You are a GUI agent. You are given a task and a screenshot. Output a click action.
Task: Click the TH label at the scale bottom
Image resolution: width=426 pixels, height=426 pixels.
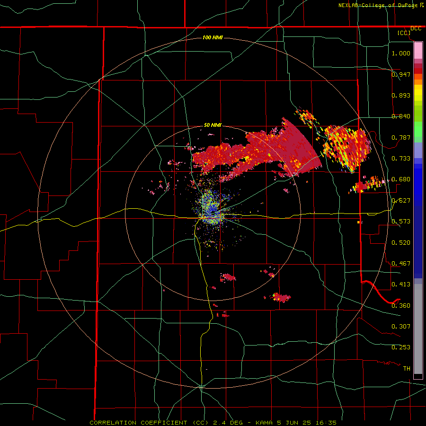point(407,368)
